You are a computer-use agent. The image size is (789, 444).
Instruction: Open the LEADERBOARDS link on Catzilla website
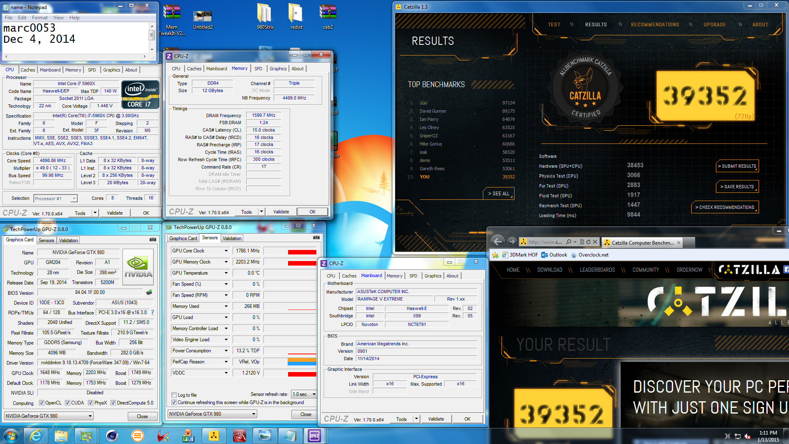tap(597, 270)
